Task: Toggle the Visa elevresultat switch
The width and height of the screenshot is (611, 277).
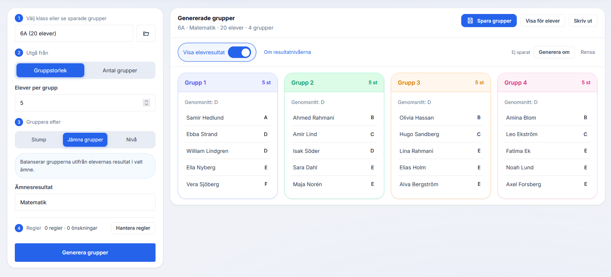Action: [239, 52]
